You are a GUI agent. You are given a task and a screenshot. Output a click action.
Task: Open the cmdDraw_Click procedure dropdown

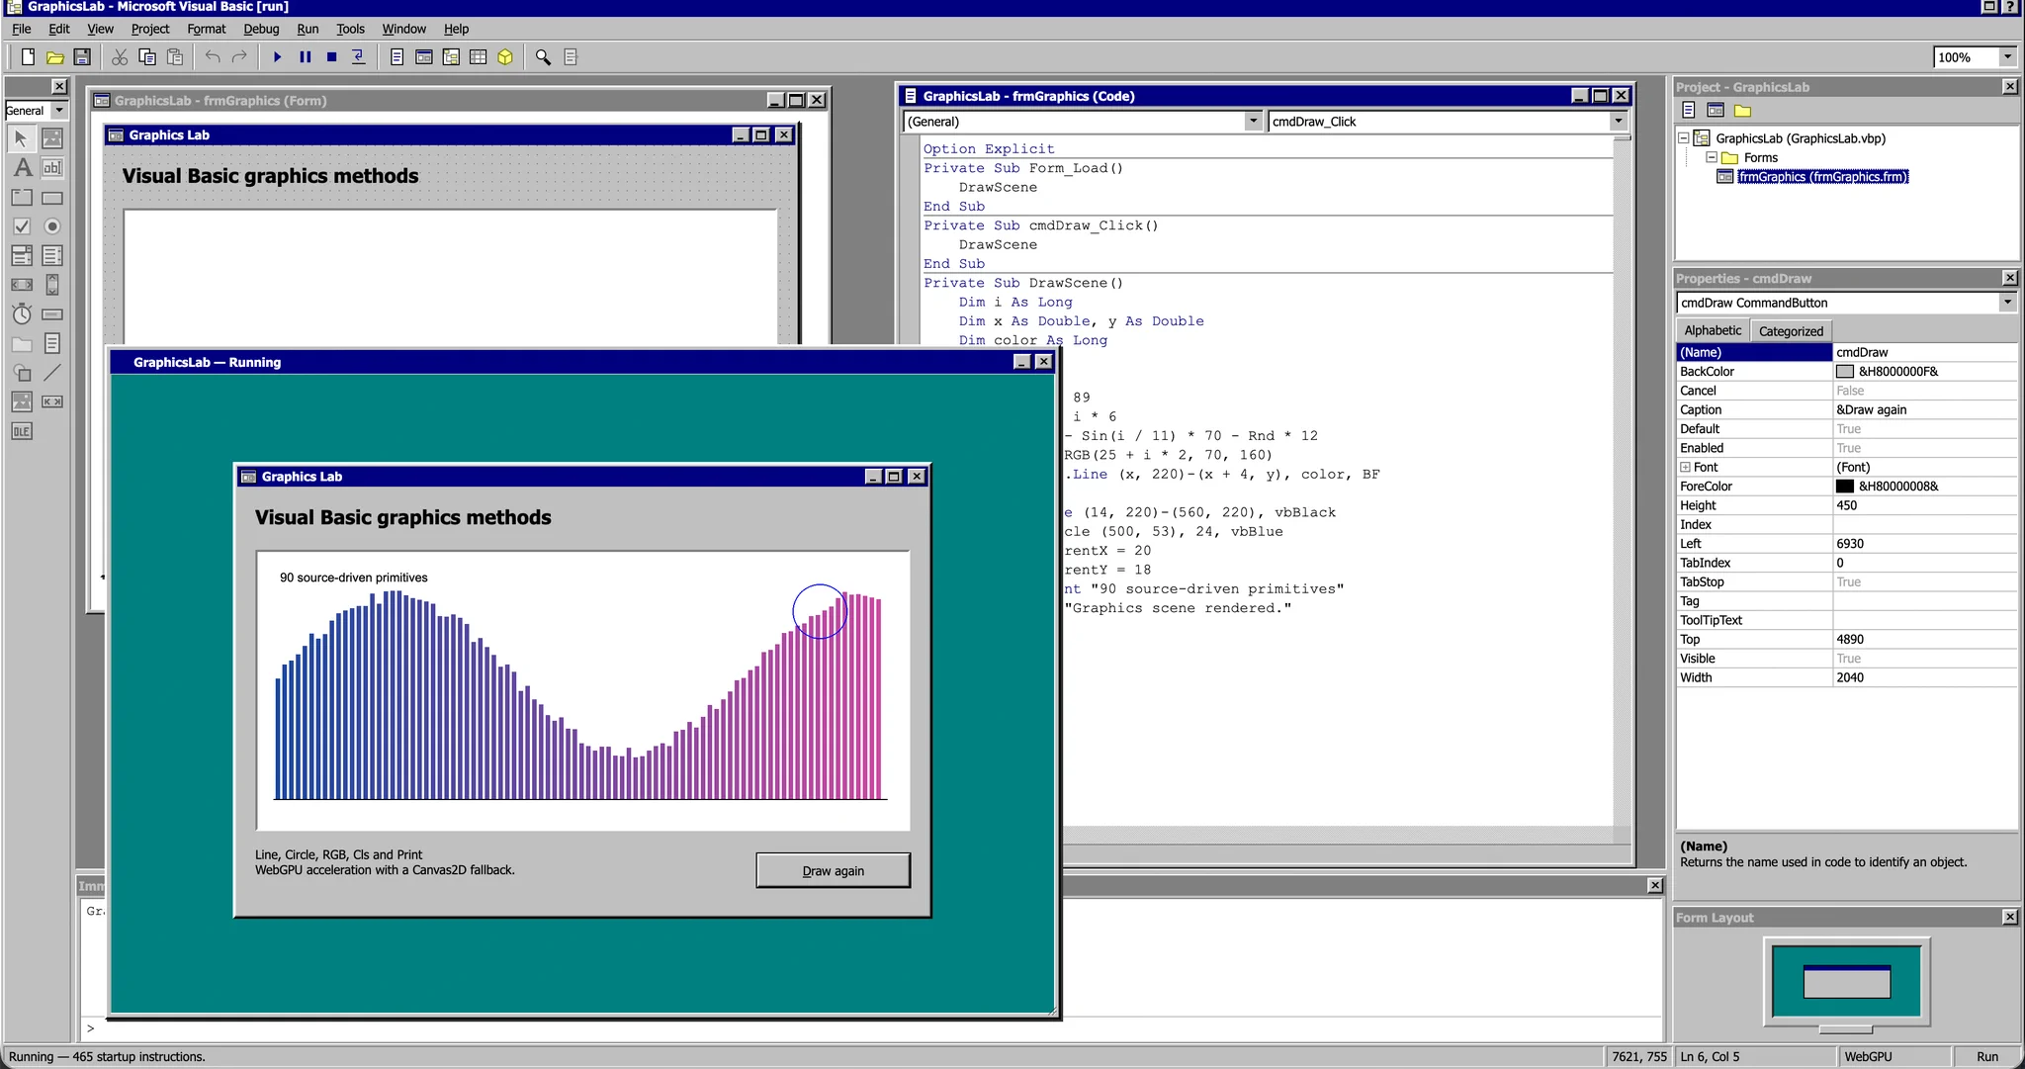[1618, 122]
